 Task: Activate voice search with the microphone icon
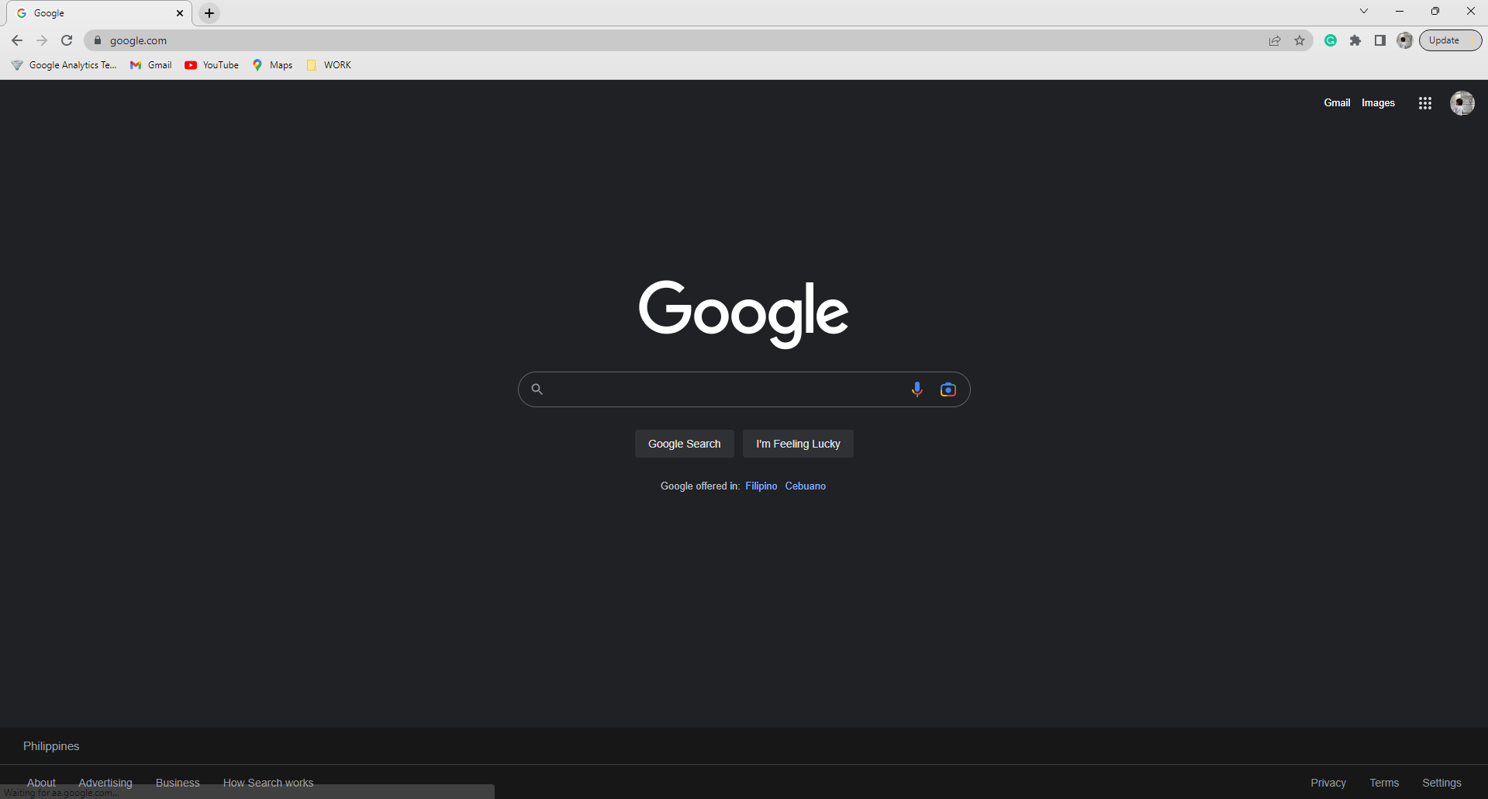click(917, 389)
